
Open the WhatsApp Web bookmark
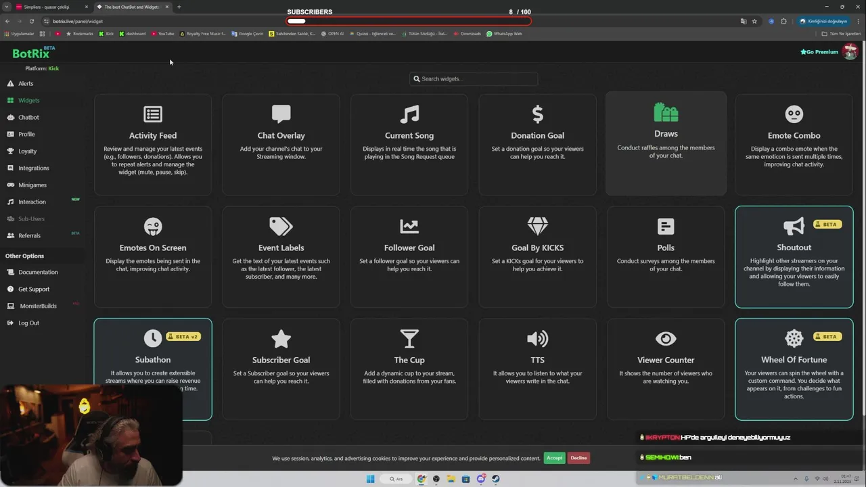504,34
